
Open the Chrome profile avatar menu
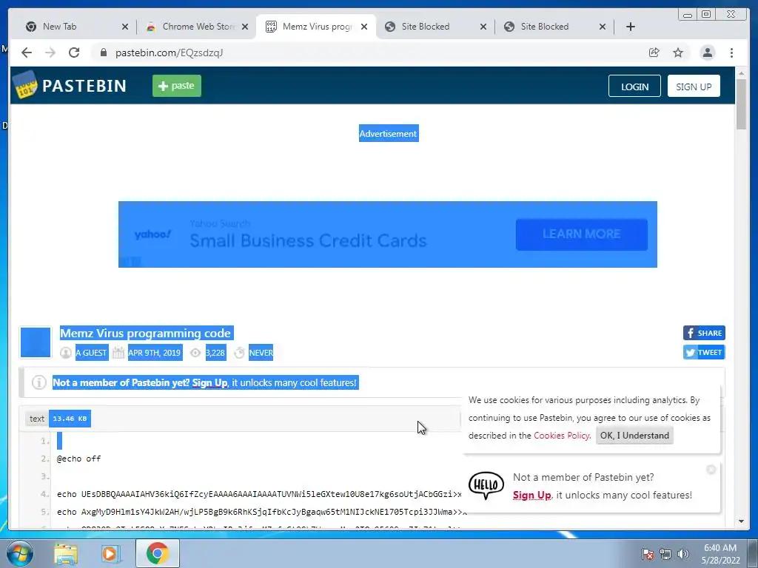(707, 53)
